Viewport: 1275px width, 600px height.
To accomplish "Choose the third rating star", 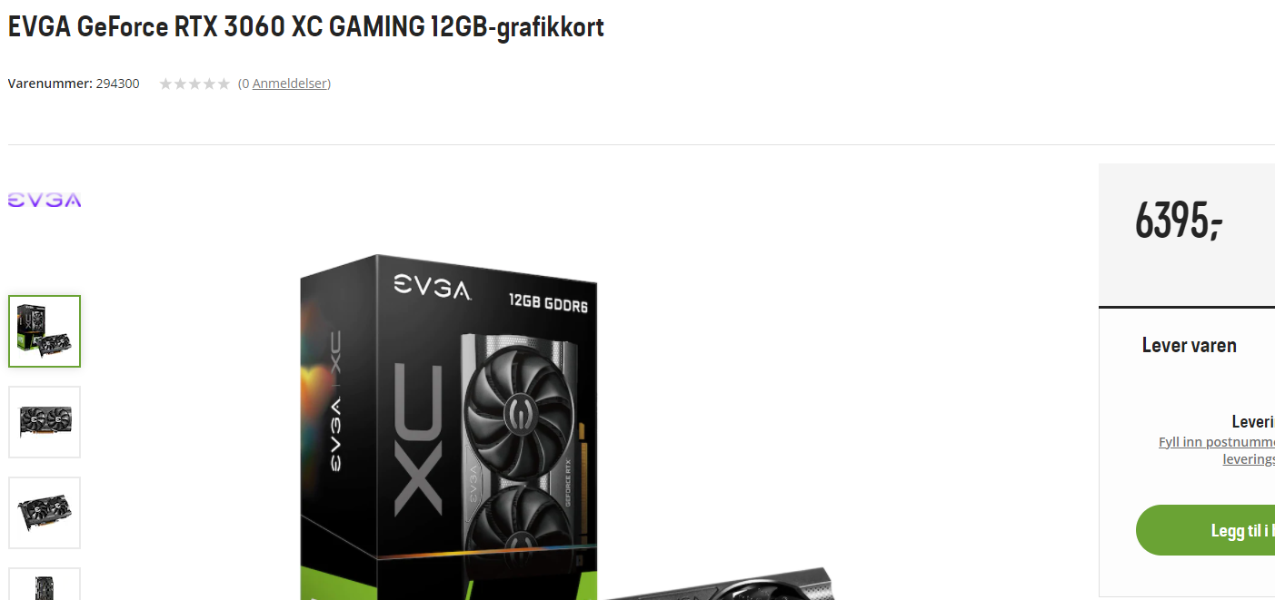I will (194, 84).
